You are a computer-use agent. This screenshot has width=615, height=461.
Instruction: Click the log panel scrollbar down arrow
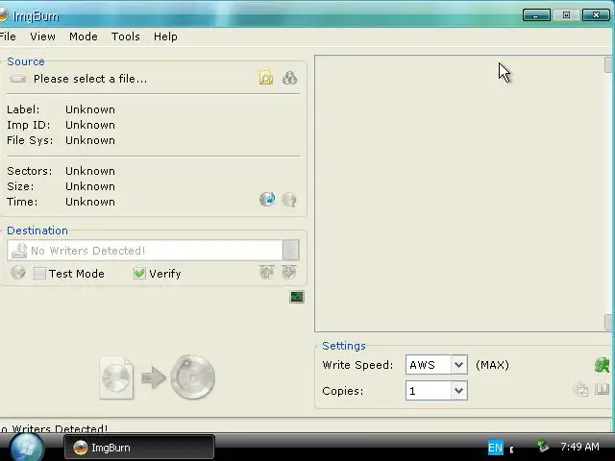608,323
